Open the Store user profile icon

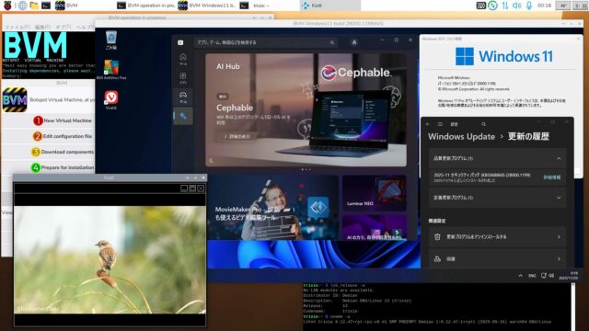(x=354, y=42)
